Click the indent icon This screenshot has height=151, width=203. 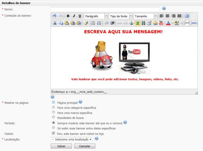[112, 23]
